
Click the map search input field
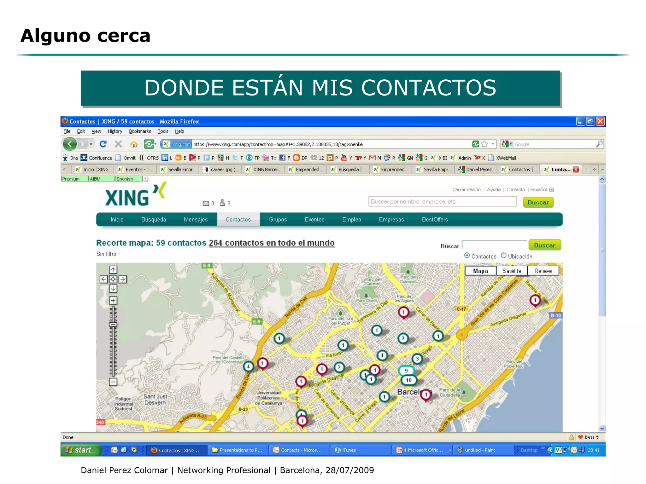(x=494, y=245)
